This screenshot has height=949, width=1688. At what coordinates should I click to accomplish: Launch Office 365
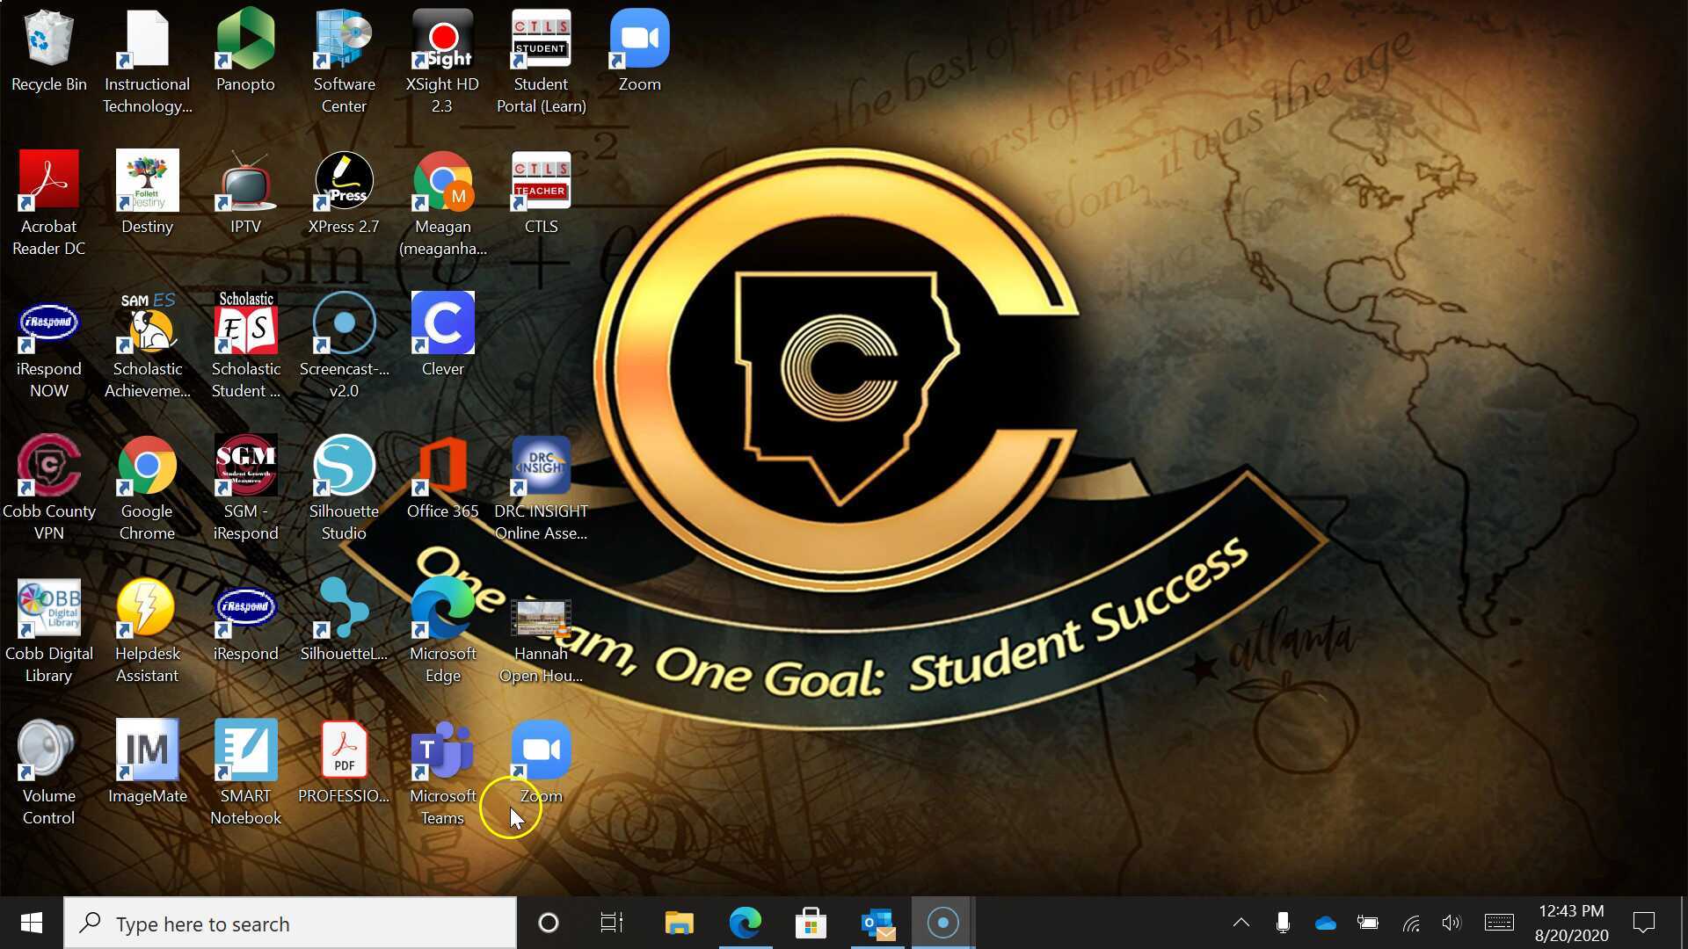point(442,466)
